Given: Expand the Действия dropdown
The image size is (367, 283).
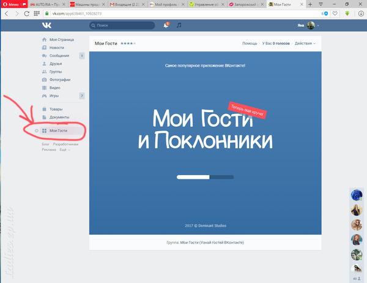Looking at the screenshot, I should pos(305,43).
